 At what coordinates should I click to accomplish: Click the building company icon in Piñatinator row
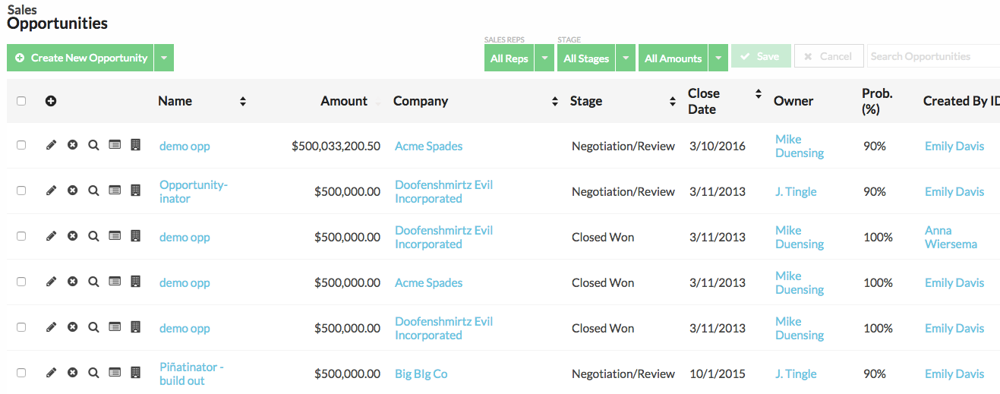(135, 373)
